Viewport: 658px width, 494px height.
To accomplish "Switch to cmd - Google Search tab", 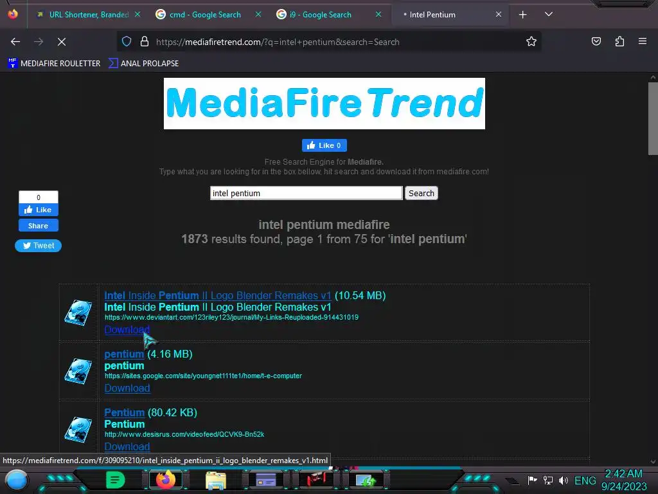I will click(x=205, y=15).
